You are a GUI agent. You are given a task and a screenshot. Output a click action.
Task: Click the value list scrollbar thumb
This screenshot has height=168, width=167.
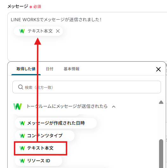[161, 153]
